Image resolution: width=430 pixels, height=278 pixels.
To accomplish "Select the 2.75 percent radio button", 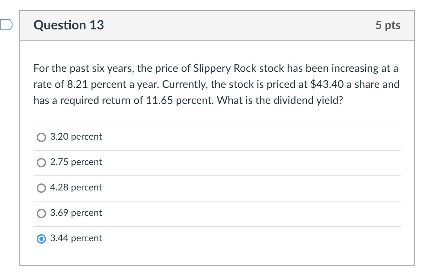I will 41,162.
